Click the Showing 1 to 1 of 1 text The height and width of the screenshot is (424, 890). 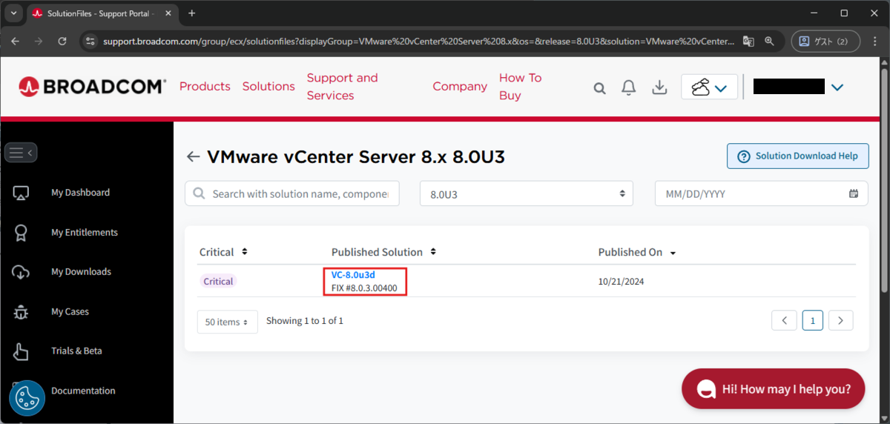pyautogui.click(x=305, y=321)
